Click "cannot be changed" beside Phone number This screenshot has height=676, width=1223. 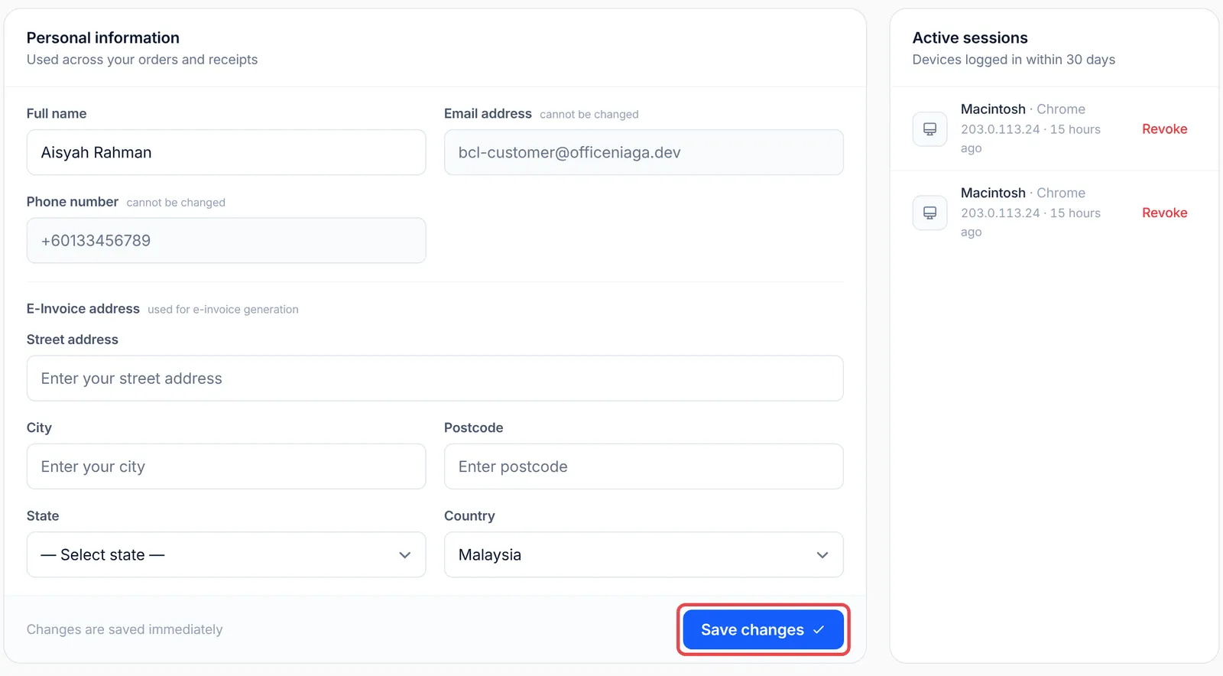tap(176, 203)
